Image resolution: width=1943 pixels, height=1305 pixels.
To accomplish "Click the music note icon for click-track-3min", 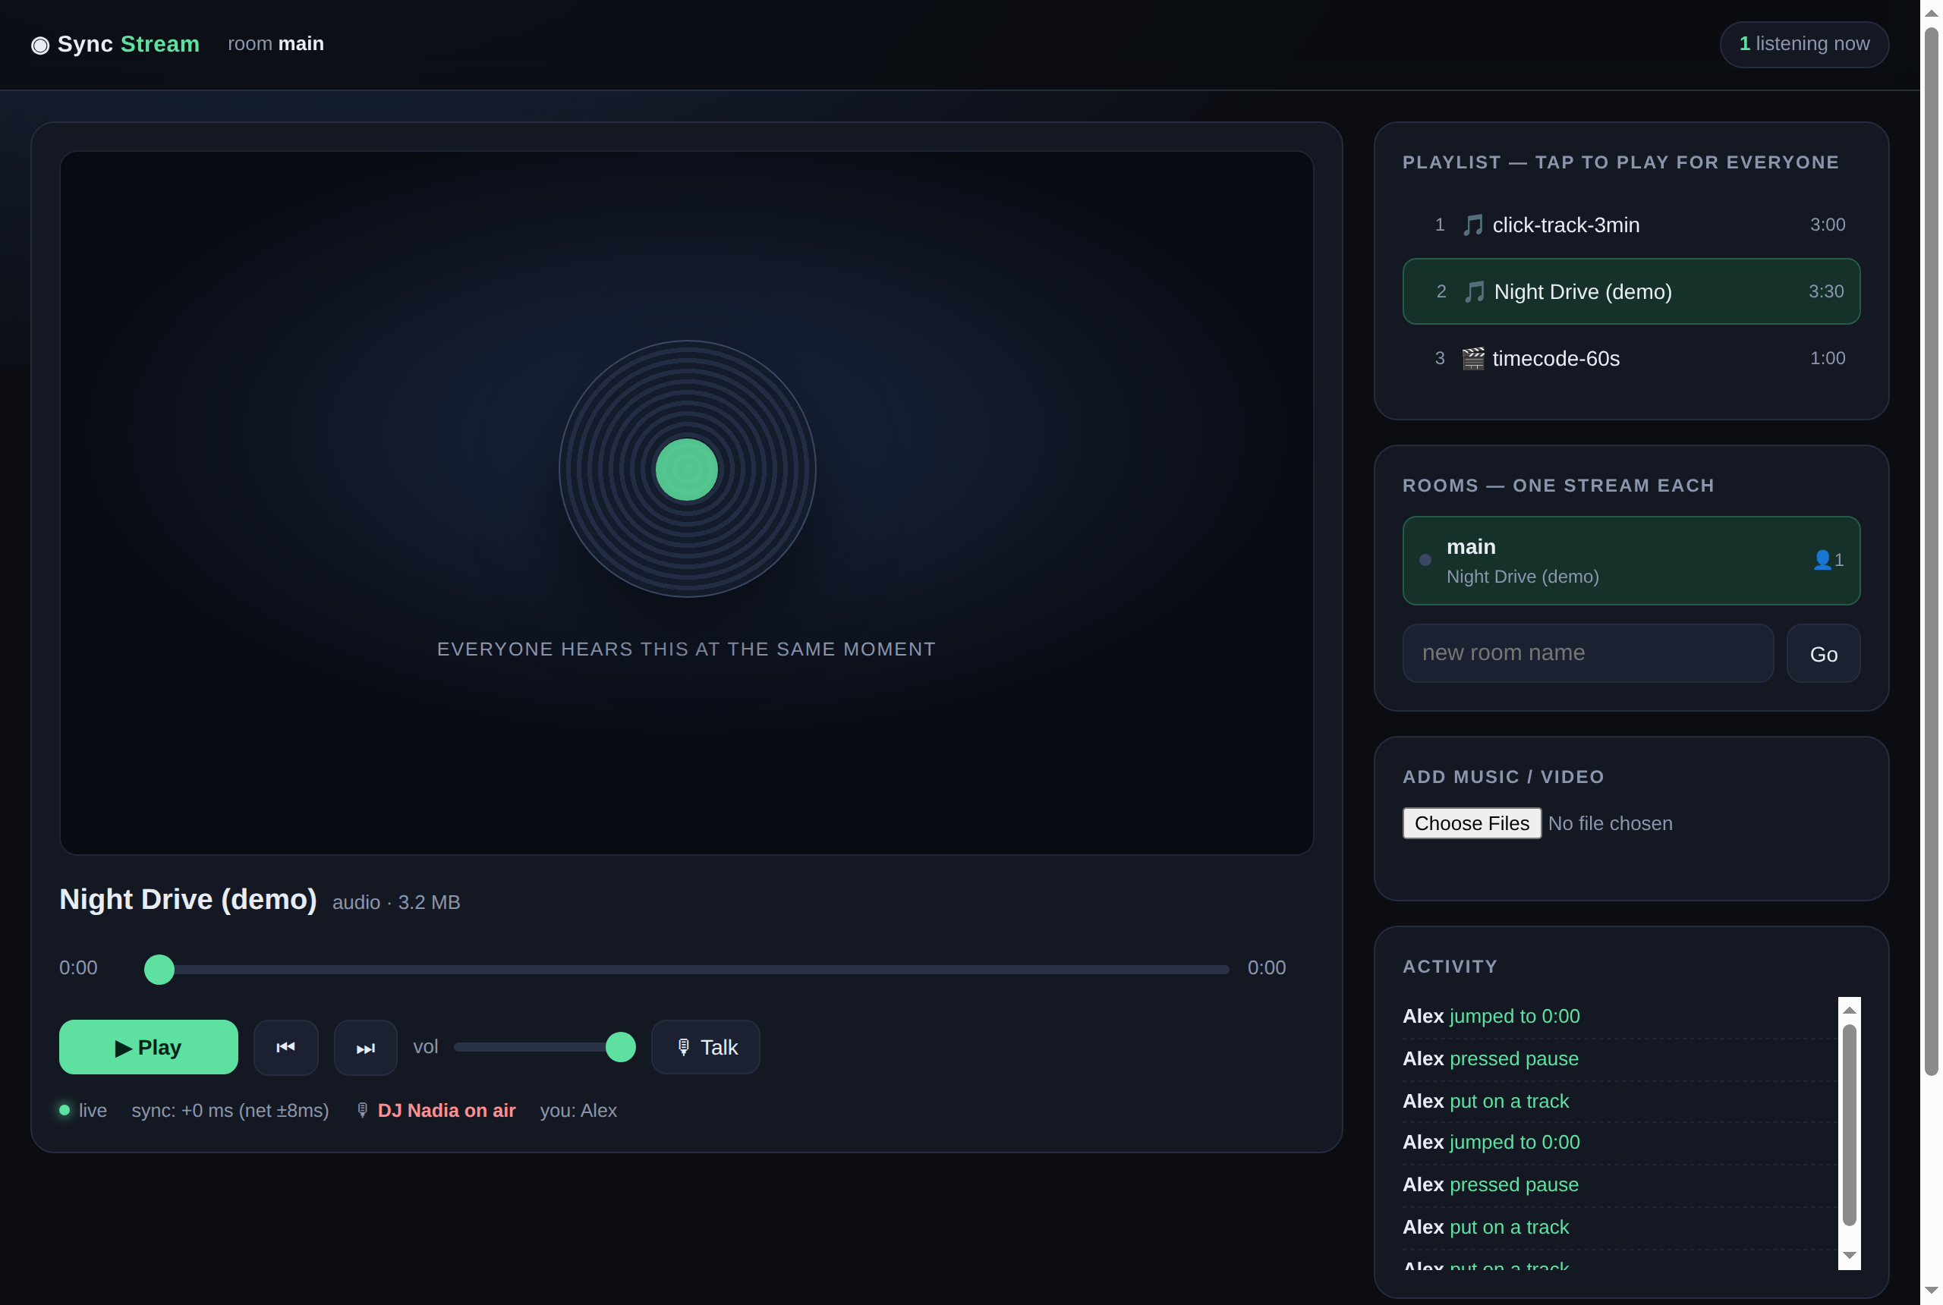I will (x=1472, y=225).
